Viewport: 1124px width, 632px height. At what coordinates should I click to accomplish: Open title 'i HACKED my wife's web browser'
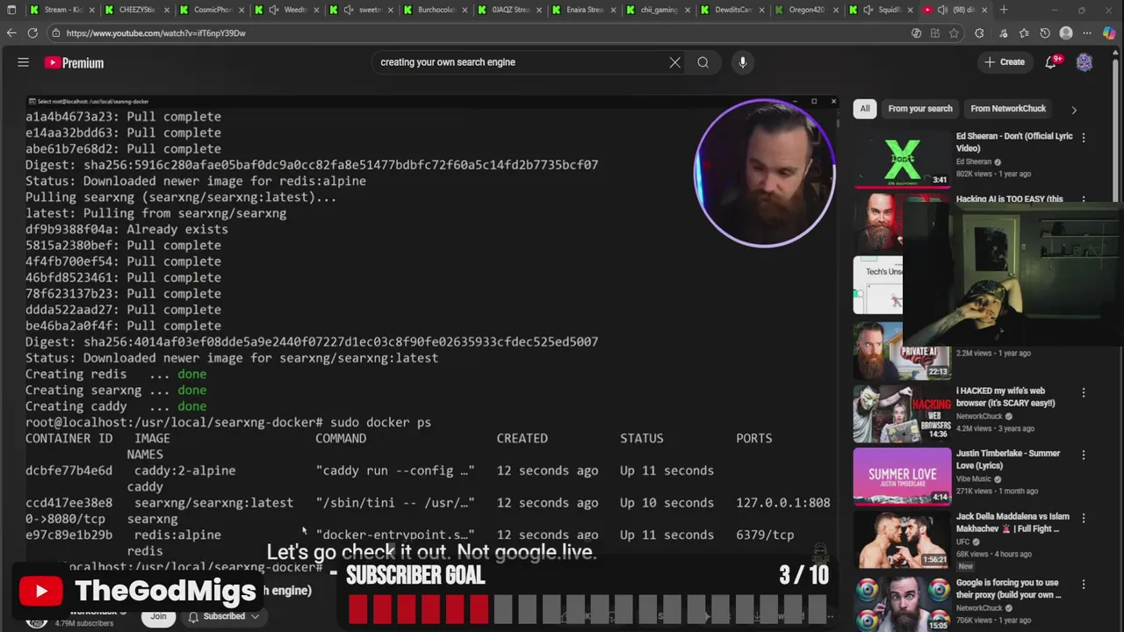point(1005,397)
